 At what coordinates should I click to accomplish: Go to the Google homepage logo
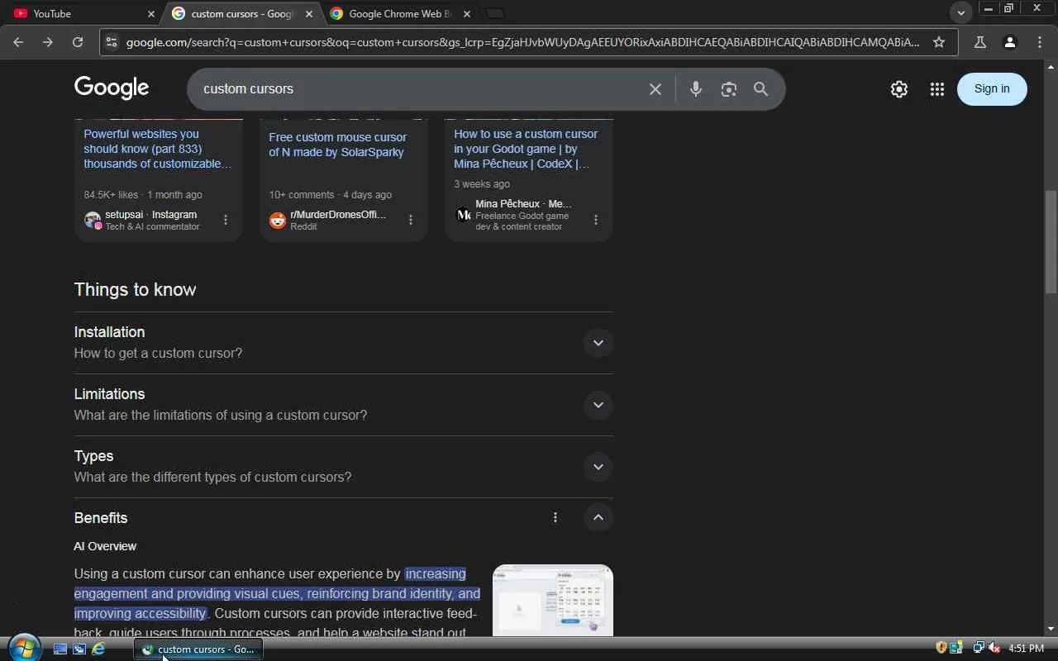(112, 88)
